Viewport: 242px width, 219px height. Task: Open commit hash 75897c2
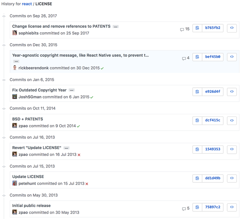tap(213, 207)
